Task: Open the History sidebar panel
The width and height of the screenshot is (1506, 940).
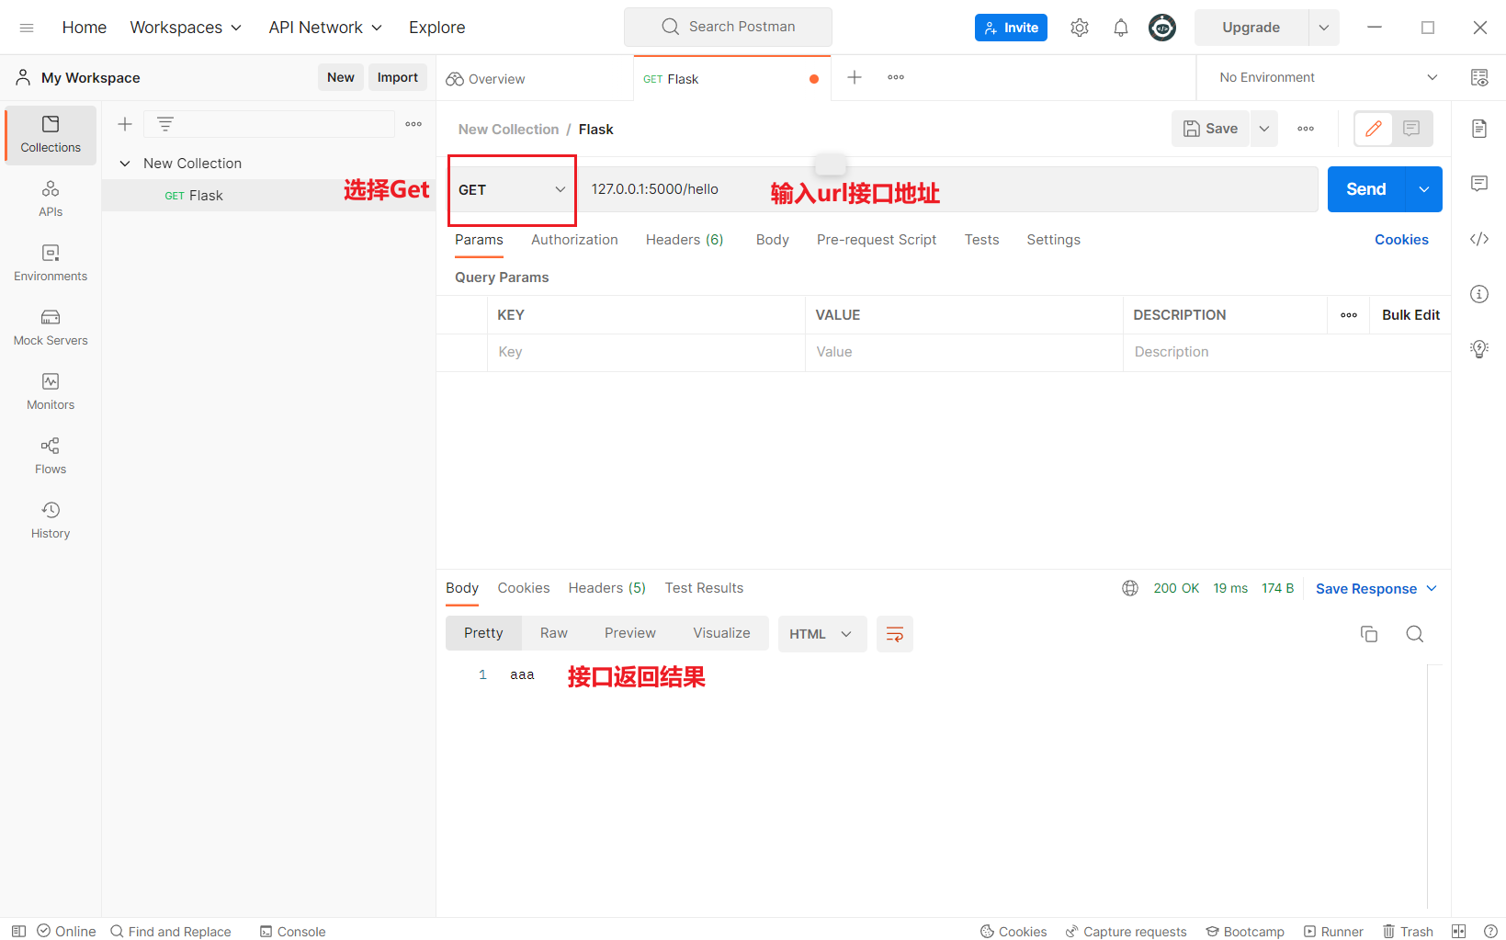Action: [x=51, y=521]
